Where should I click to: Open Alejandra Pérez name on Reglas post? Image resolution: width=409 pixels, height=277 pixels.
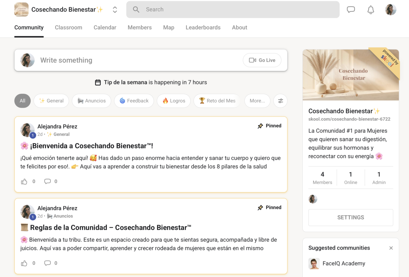[x=57, y=208]
